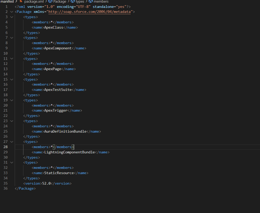Collapse the ApexTestSuite types block

(x=12, y=79)
